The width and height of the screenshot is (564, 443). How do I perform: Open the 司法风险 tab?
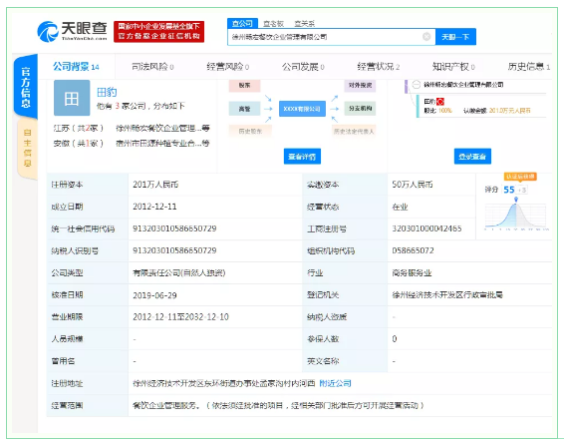152,67
